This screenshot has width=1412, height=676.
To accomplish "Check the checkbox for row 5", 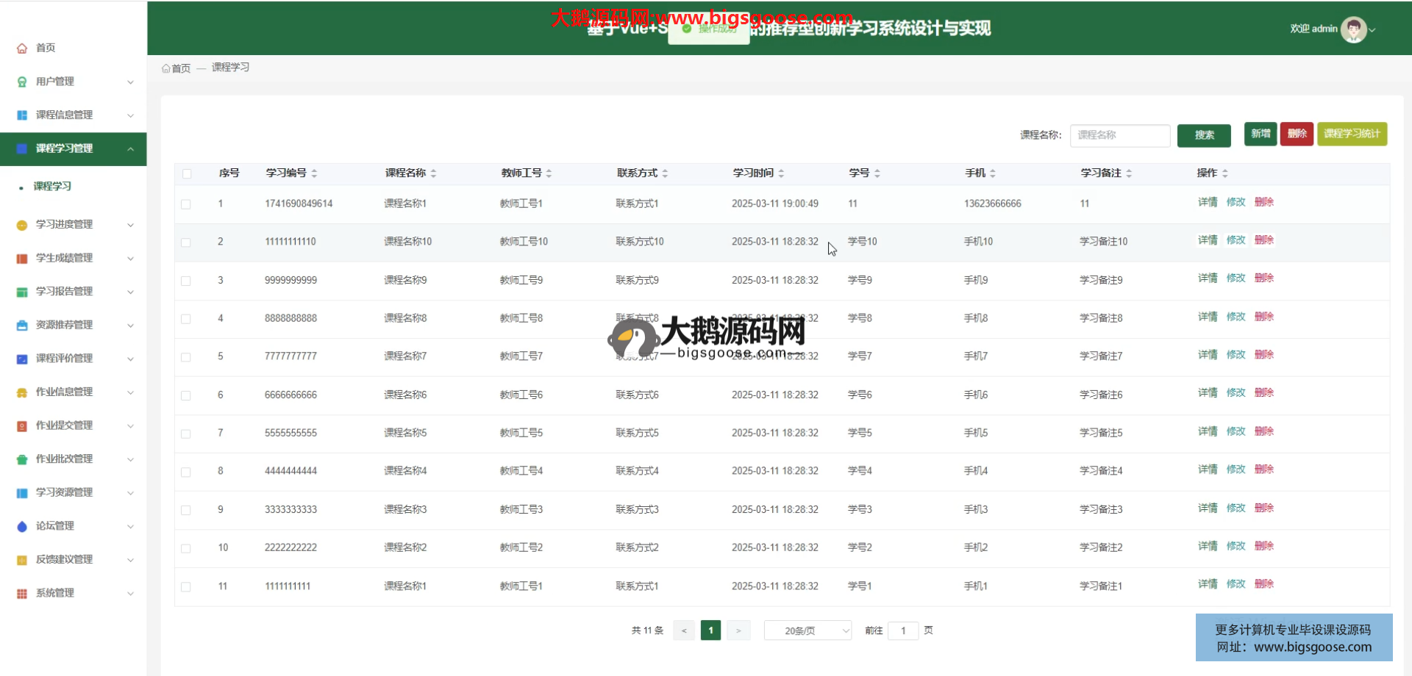I will click(186, 357).
